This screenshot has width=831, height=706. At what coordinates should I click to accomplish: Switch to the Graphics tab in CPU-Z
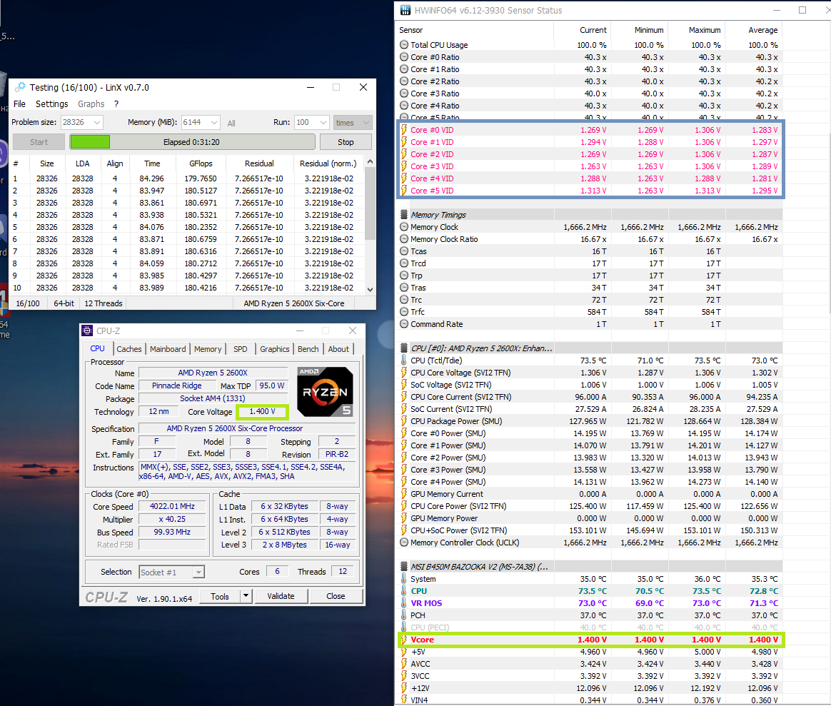coord(275,349)
